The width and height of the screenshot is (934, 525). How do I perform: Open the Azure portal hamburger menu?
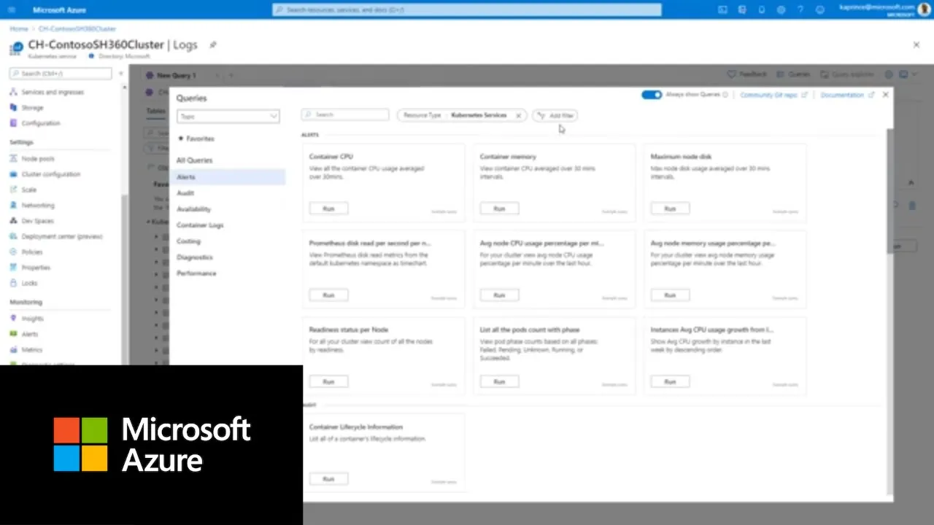click(12, 9)
